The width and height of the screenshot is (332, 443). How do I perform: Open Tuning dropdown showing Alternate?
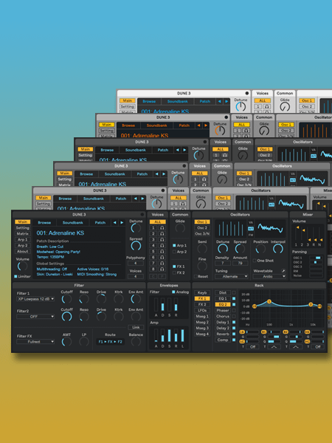(x=232, y=276)
